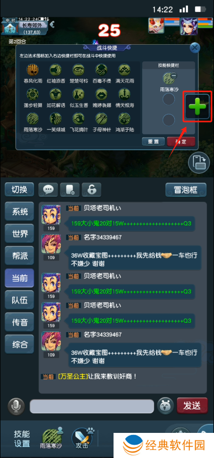Select the 红袖添香 skill icon
Screen dimensions: 214x458
(x=56, y=70)
